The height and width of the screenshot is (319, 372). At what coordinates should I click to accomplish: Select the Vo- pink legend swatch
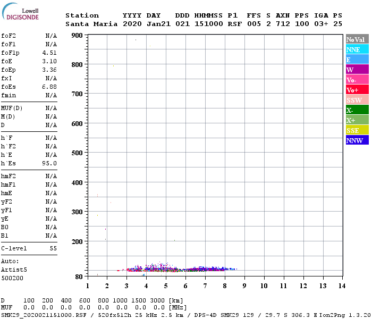tap(357, 80)
